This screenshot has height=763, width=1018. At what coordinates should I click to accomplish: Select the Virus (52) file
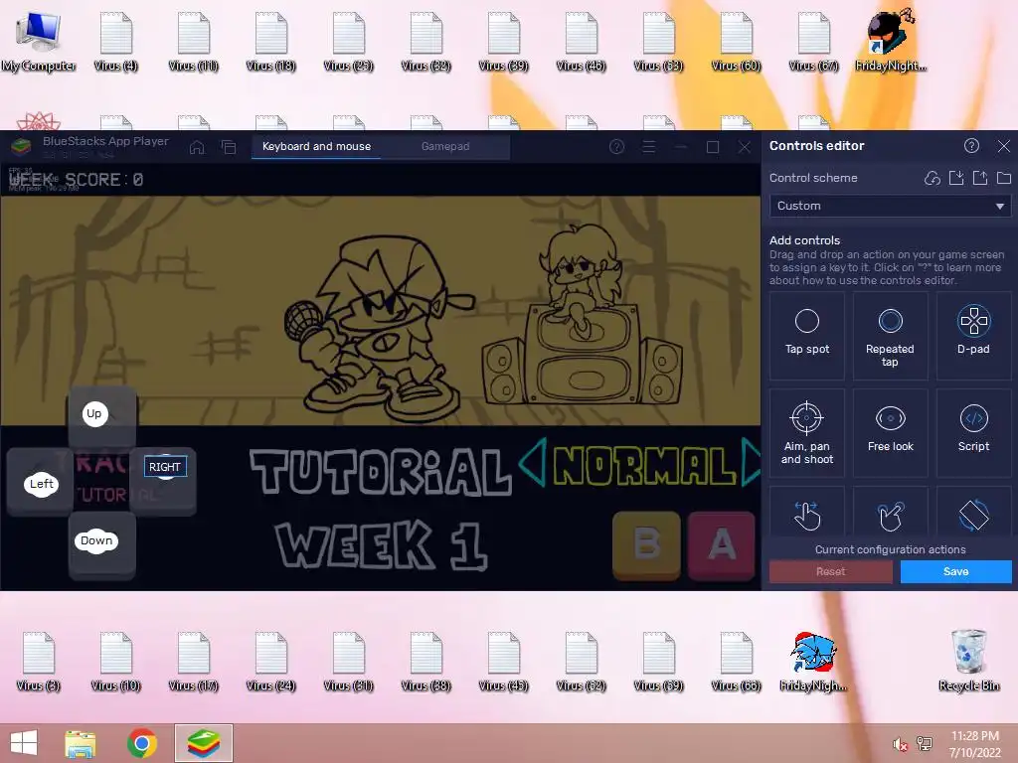click(581, 661)
